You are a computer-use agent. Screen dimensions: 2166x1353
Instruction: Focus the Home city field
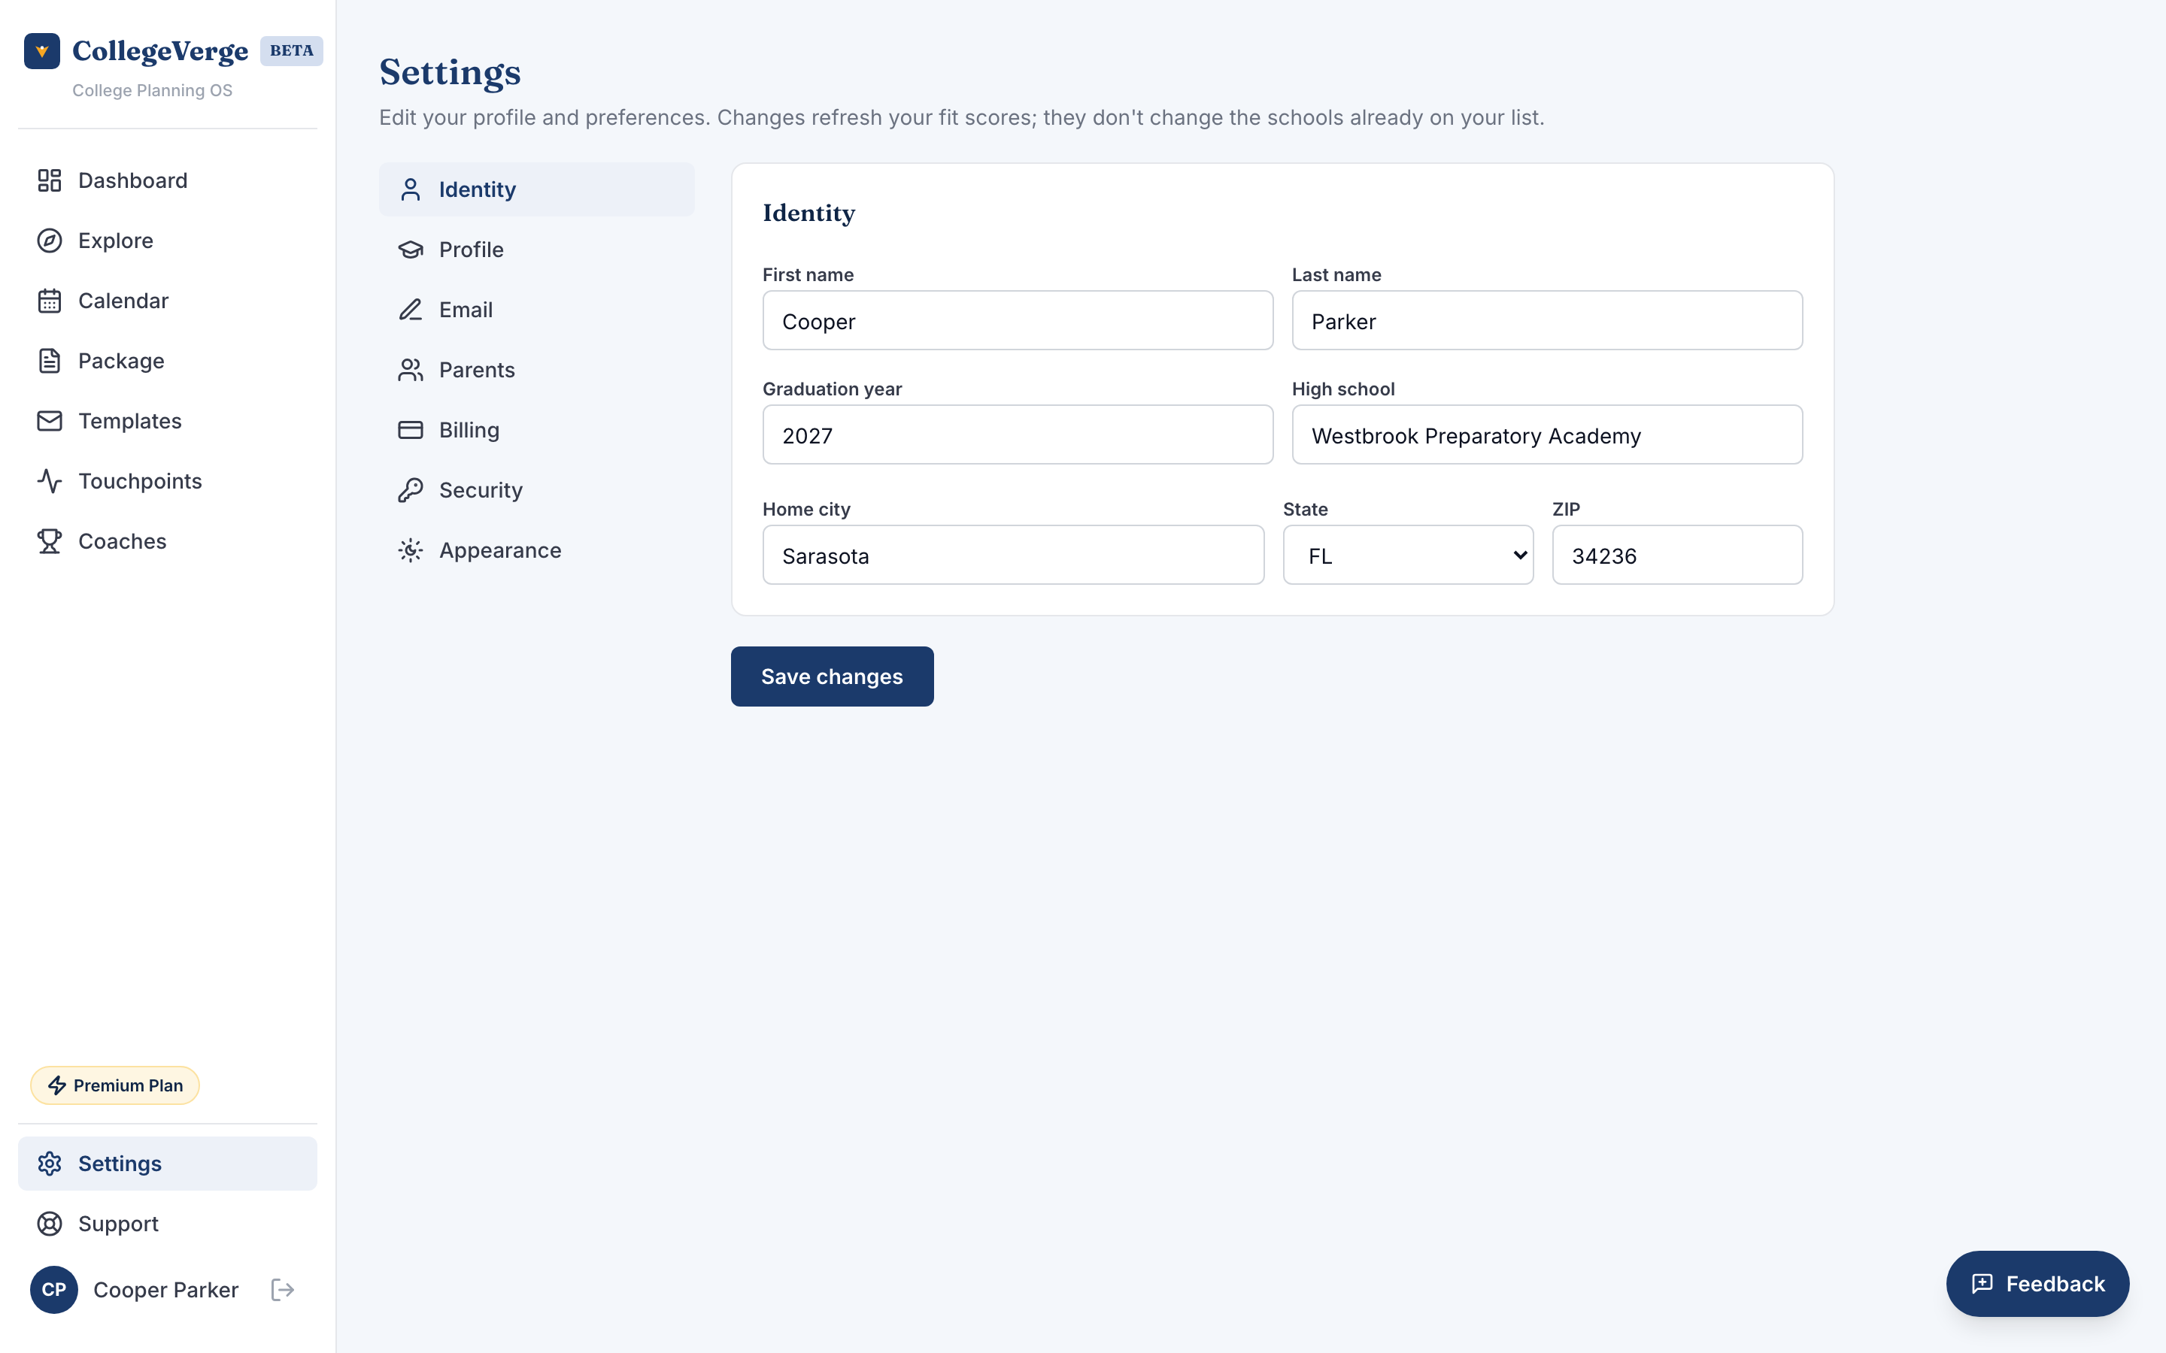[1013, 555]
